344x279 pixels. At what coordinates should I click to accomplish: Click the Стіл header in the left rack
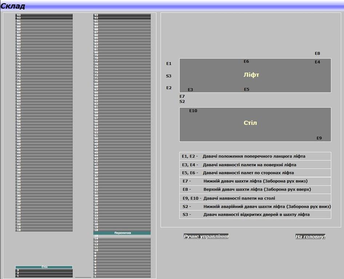click(x=44, y=267)
